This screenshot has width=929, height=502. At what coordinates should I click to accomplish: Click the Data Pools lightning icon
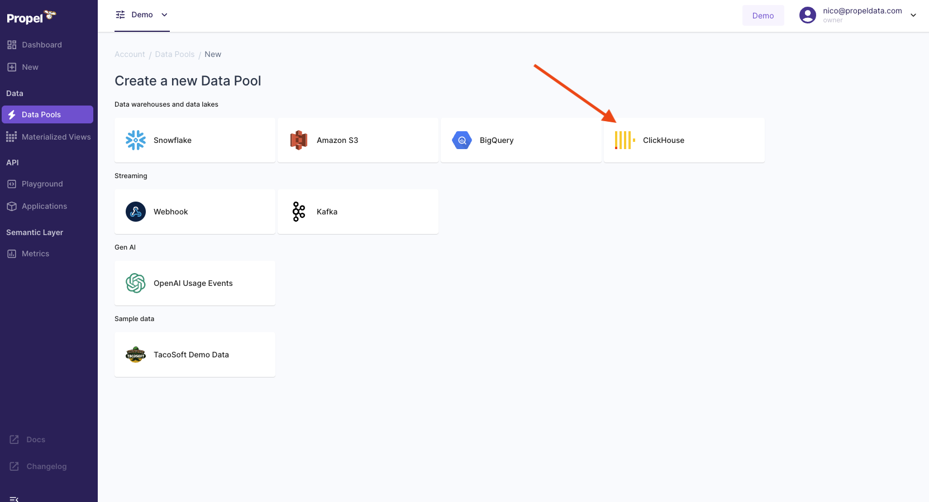pos(12,114)
